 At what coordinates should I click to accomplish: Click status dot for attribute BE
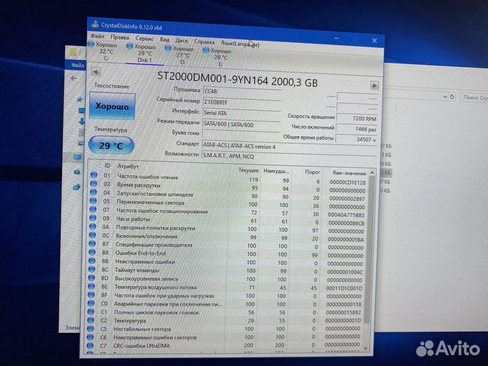click(x=91, y=286)
